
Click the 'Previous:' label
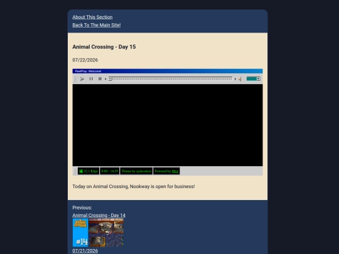click(82, 208)
